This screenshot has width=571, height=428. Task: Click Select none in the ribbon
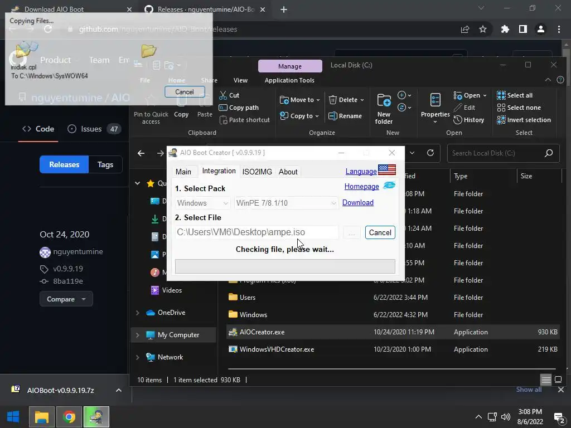click(519, 108)
